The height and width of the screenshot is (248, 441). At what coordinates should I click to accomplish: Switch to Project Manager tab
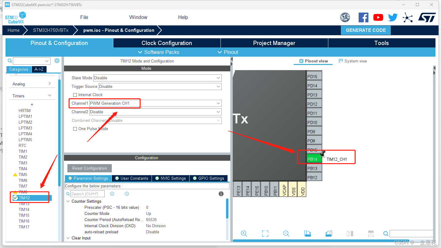coord(274,43)
